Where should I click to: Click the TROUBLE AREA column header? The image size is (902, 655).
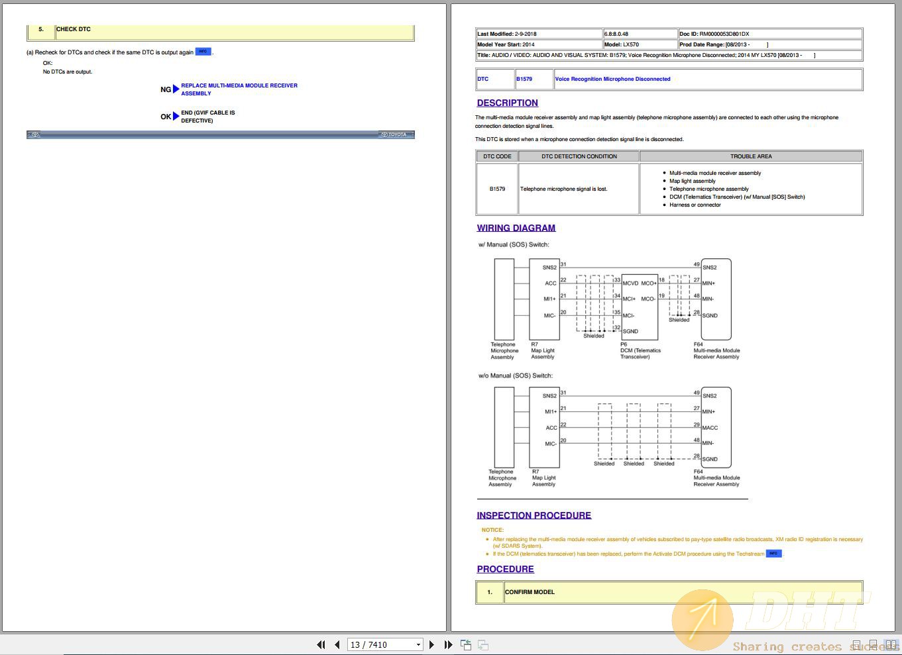(x=751, y=156)
